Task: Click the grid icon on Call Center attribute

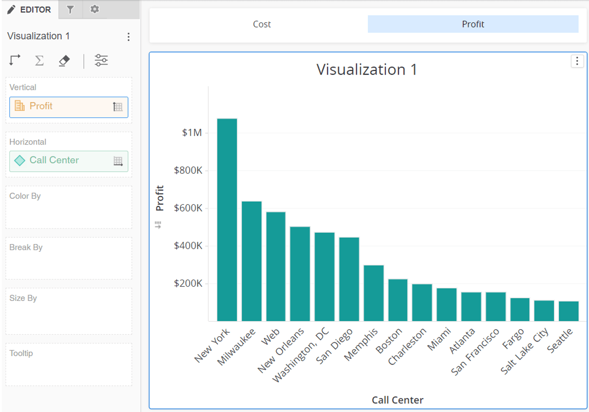Action: [118, 161]
